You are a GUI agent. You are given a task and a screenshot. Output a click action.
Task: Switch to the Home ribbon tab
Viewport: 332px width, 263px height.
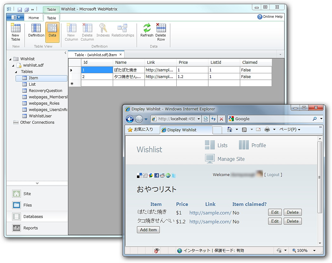tap(34, 18)
